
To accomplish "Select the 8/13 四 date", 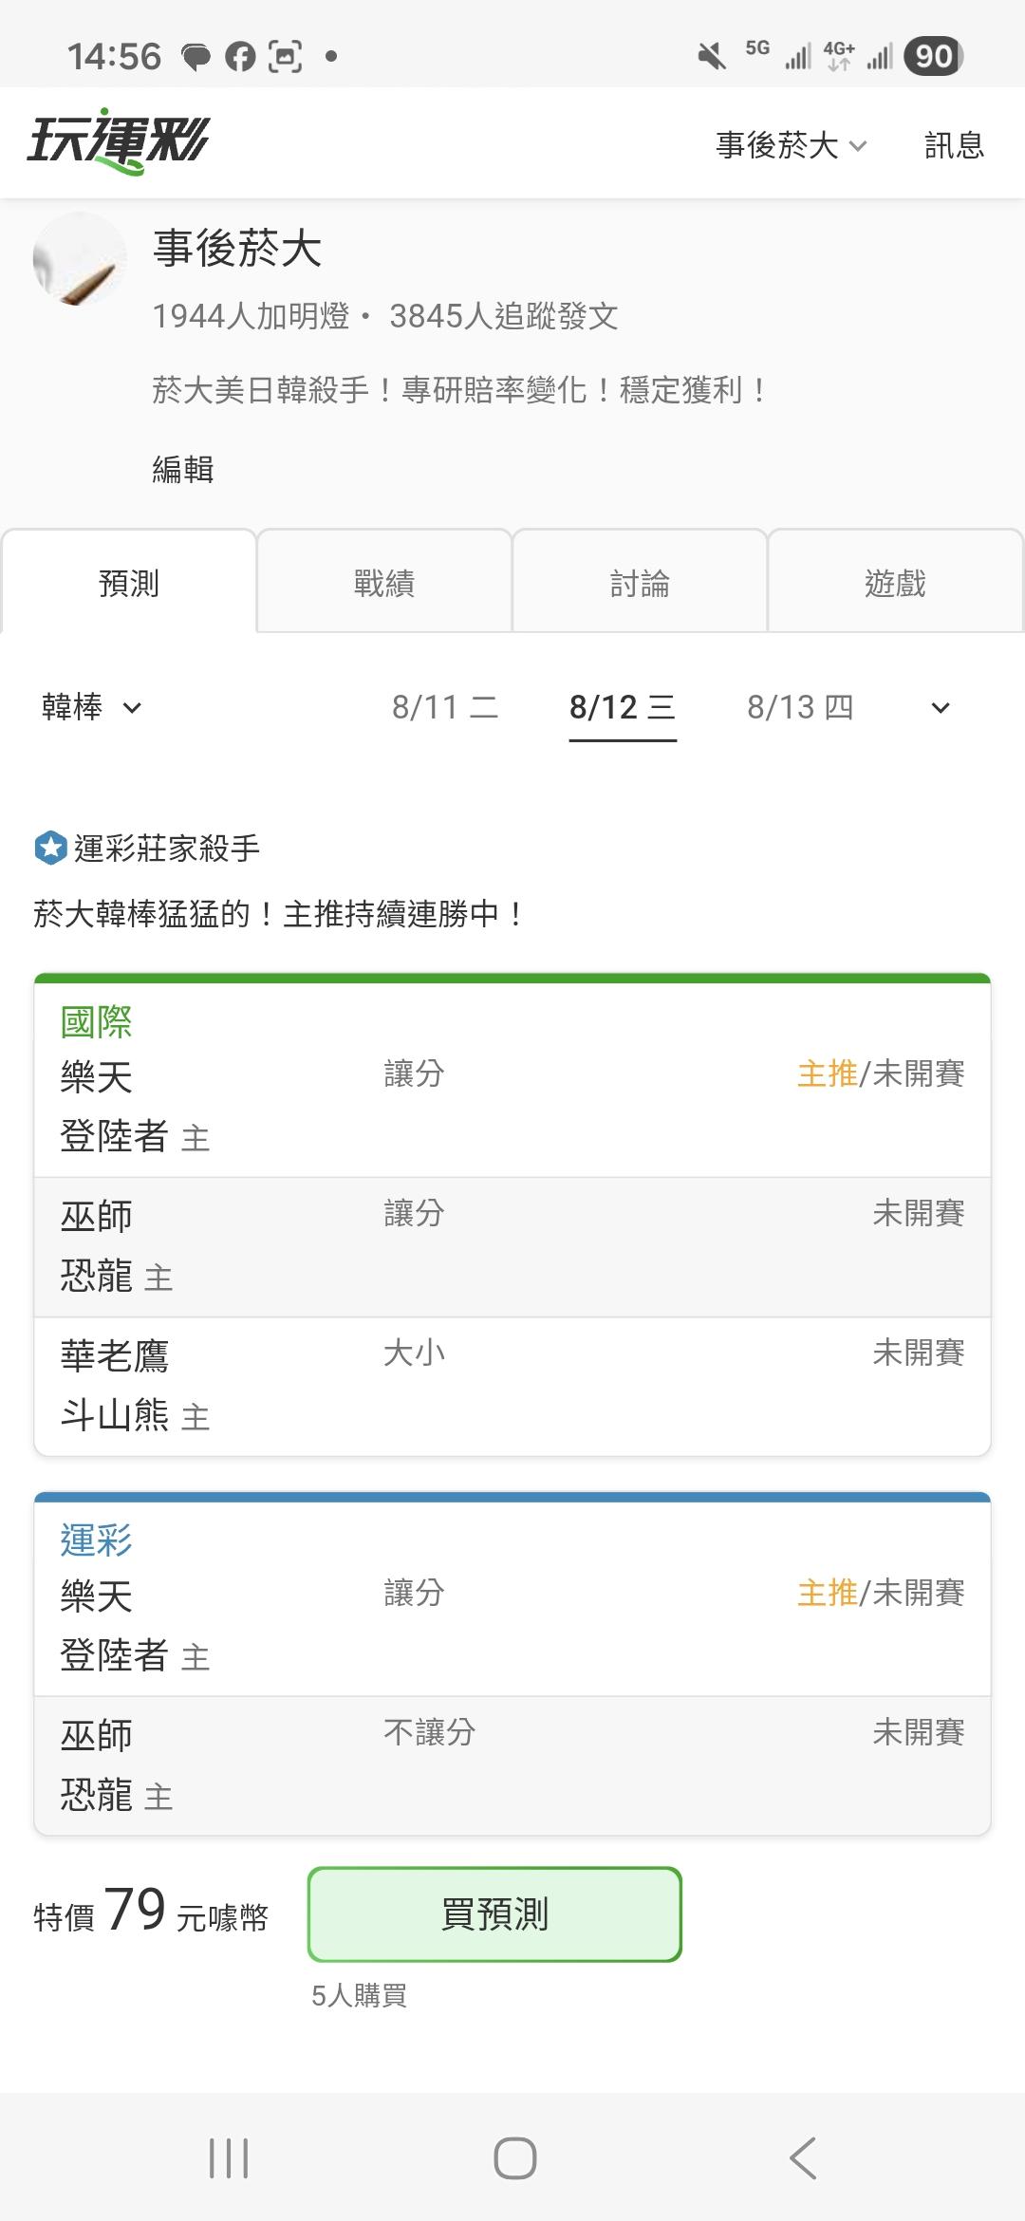I will click(x=800, y=707).
